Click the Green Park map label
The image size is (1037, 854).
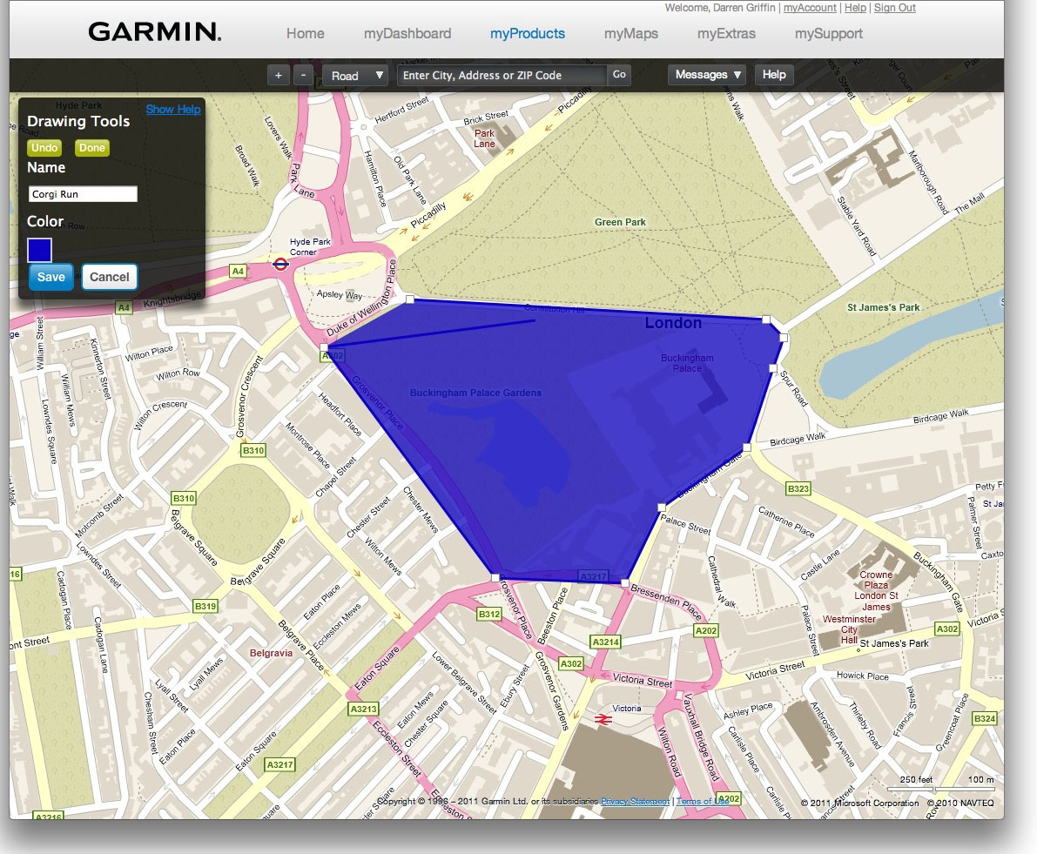[x=620, y=222]
